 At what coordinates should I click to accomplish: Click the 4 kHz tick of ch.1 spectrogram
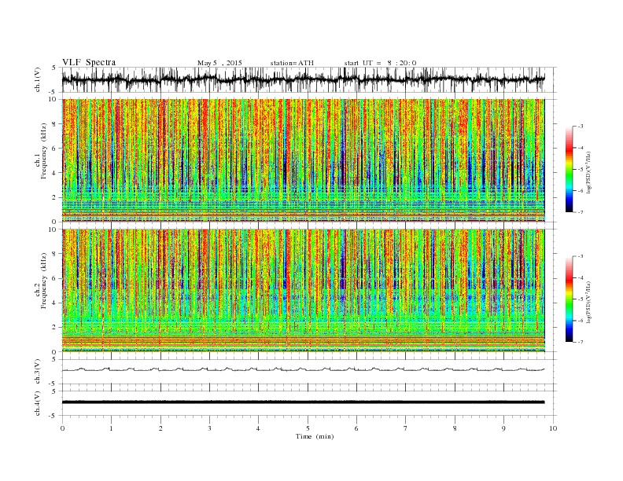click(x=55, y=173)
